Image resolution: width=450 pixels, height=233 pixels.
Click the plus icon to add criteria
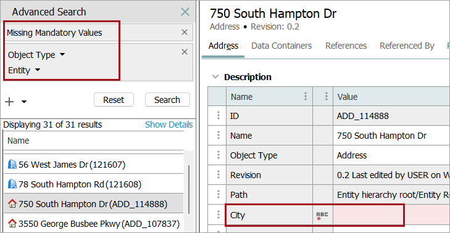click(9, 102)
